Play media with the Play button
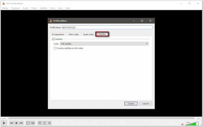The image size is (203, 127). 4,123
